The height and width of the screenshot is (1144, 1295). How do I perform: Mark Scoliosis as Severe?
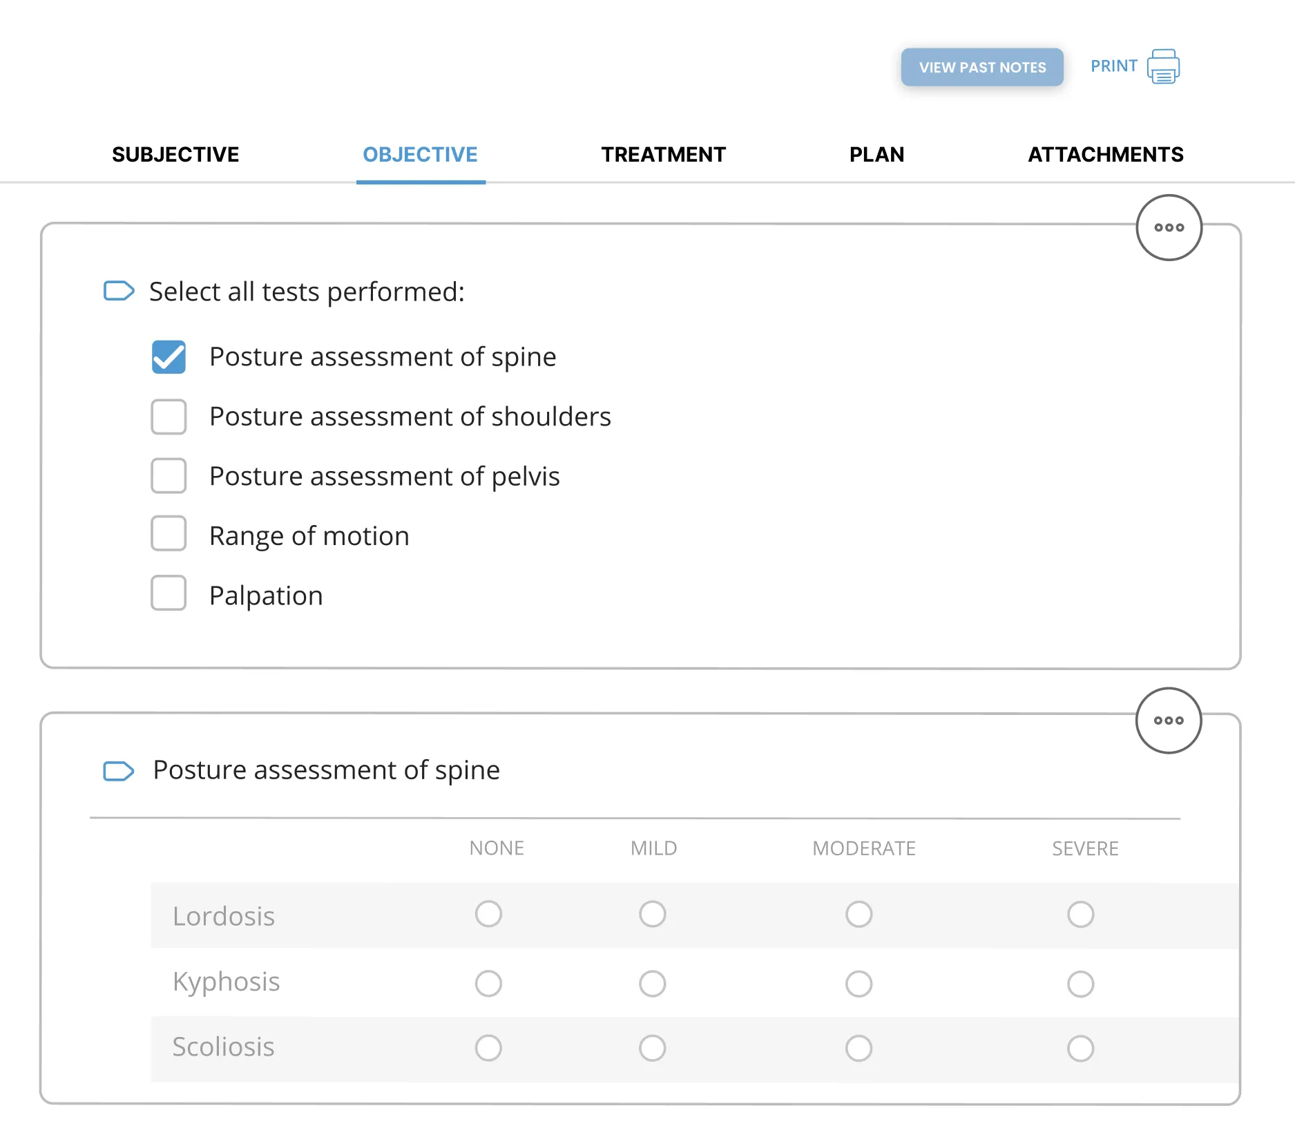point(1081,1047)
